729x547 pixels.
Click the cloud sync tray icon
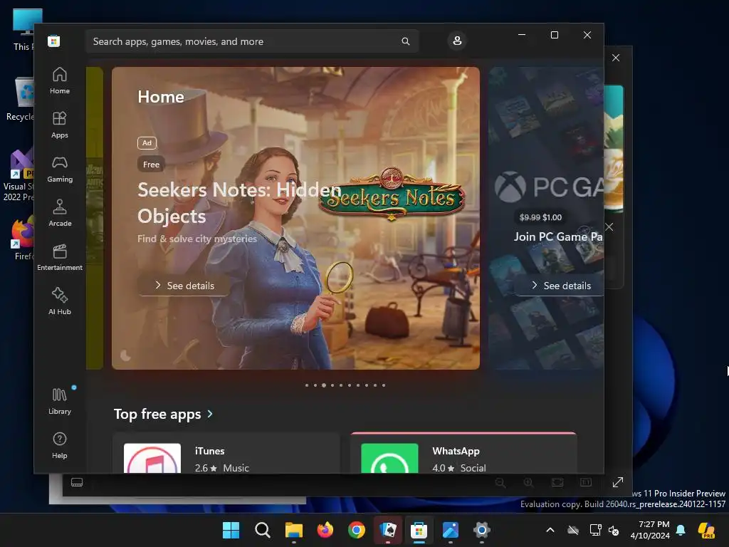coord(573,530)
